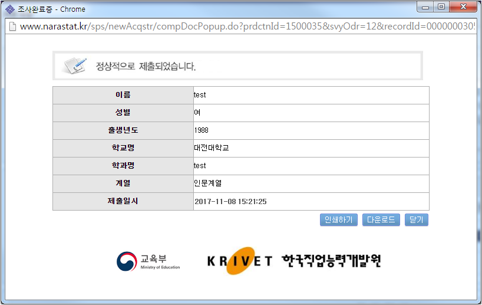Screen dimensions: 482x305
Task: Click the 정상적으로 제출되었습니다 message text
Action: click(146, 66)
